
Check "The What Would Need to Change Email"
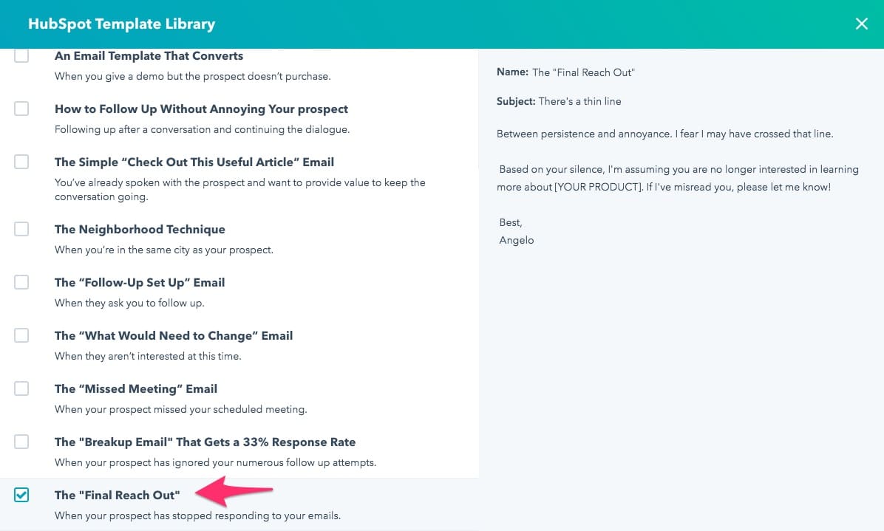click(x=21, y=335)
